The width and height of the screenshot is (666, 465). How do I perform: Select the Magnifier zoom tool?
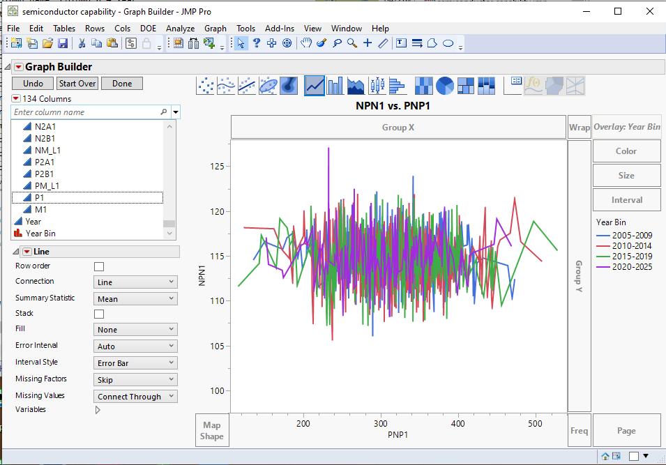pyautogui.click(x=351, y=43)
